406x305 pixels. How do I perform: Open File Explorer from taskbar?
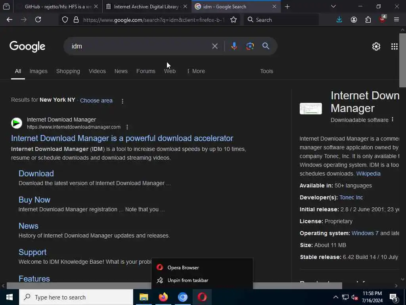coord(144,297)
